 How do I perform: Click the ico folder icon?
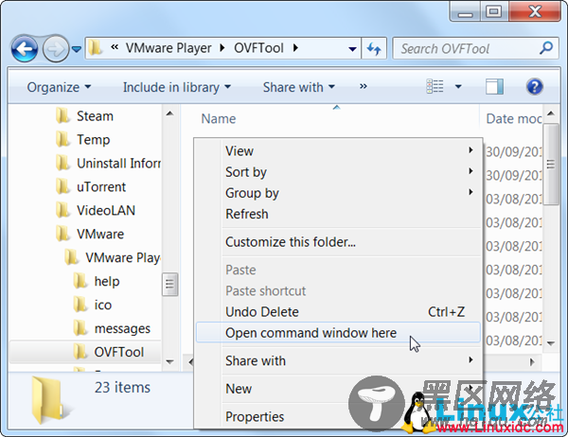(80, 305)
